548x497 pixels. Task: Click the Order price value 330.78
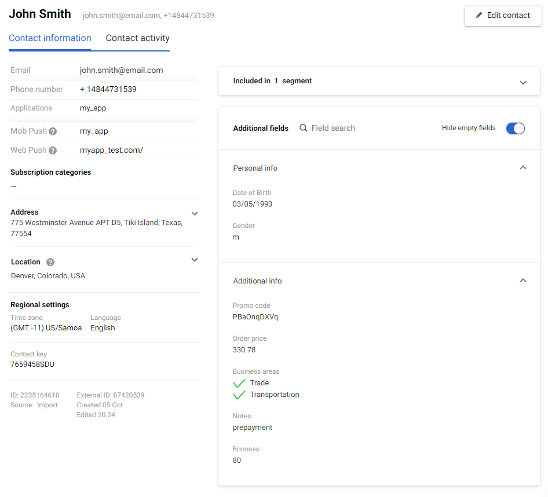click(x=244, y=350)
